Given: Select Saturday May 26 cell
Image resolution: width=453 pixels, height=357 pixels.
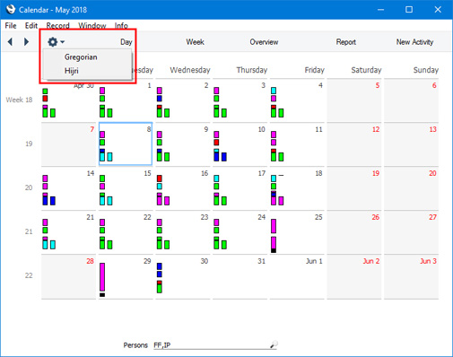Looking at the screenshot, I should pyautogui.click(x=354, y=232).
